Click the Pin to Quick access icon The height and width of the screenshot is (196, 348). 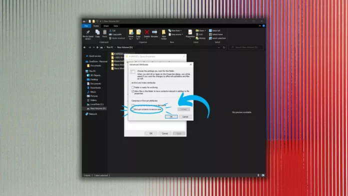88,32
